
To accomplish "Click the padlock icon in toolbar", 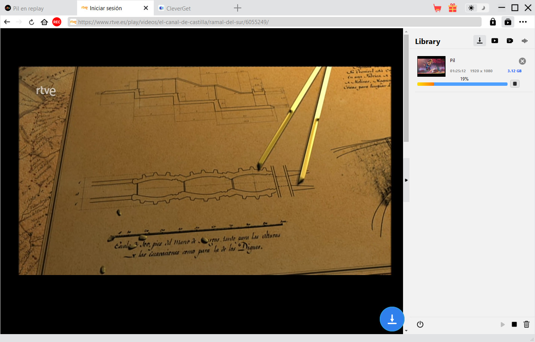I will point(493,22).
